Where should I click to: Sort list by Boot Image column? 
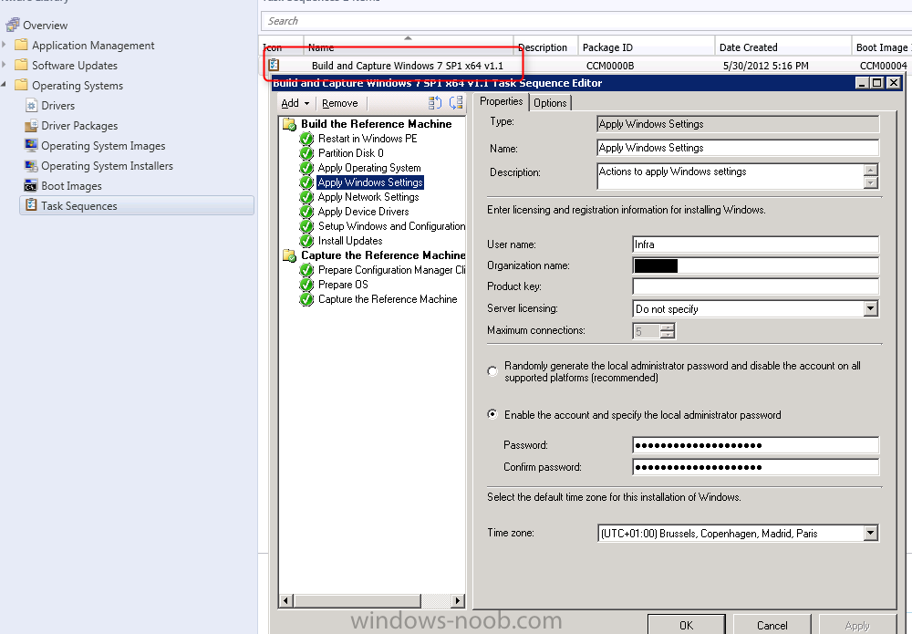882,47
